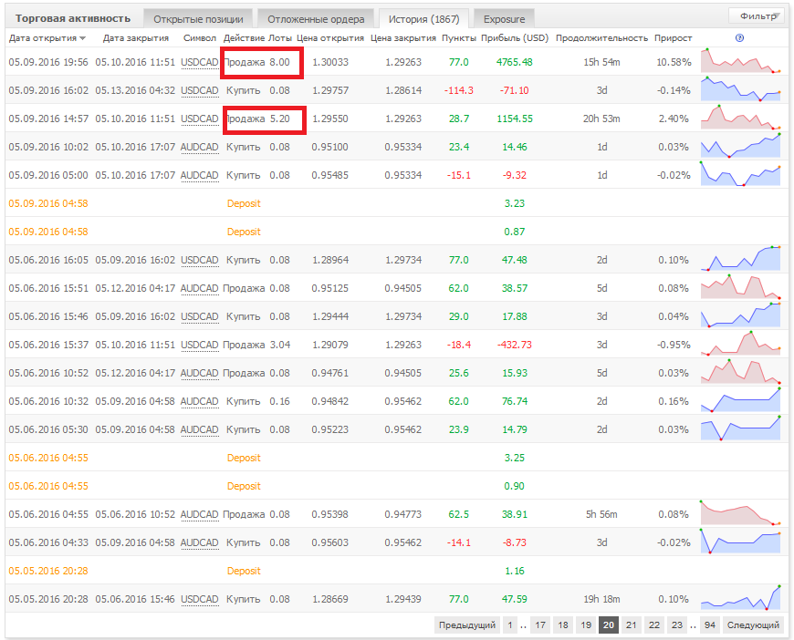
Task: Go to Следующий page
Action: pos(753,625)
